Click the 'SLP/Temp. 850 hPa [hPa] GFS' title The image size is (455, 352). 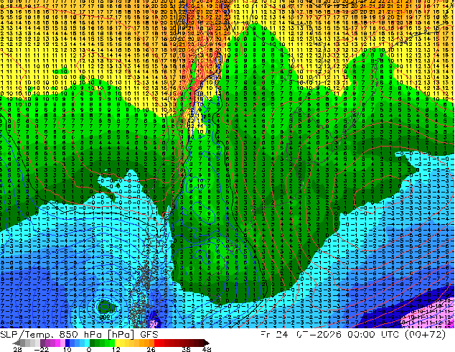point(79,335)
